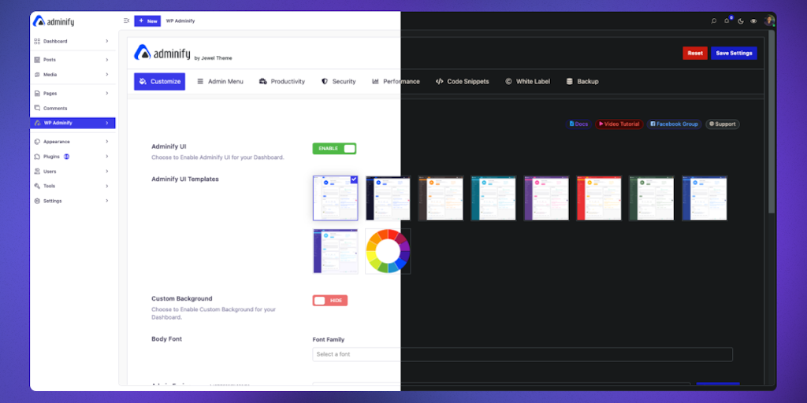The width and height of the screenshot is (807, 403).
Task: Select the purple-pink sidebar UI template
Action: [546, 198]
